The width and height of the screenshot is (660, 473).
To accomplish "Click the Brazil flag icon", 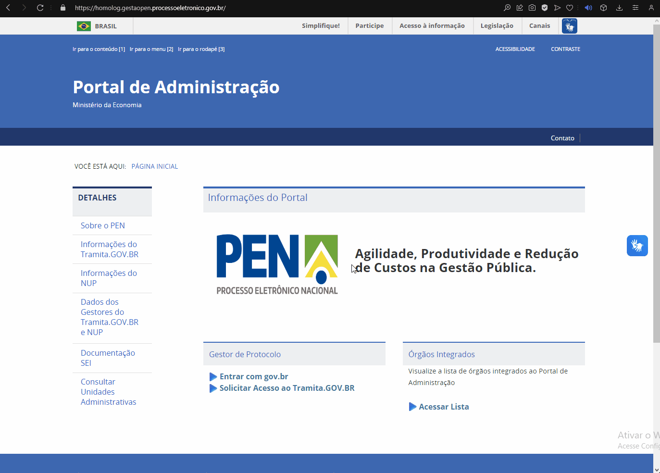I will 84,26.
